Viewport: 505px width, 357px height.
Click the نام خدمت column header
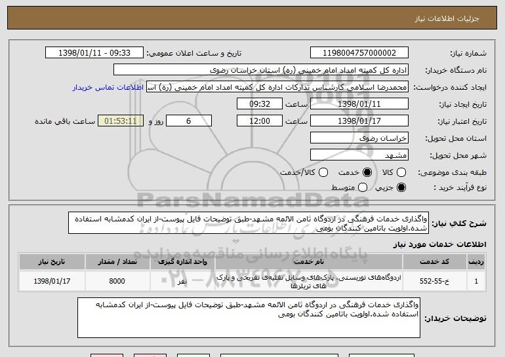[x=309, y=262]
